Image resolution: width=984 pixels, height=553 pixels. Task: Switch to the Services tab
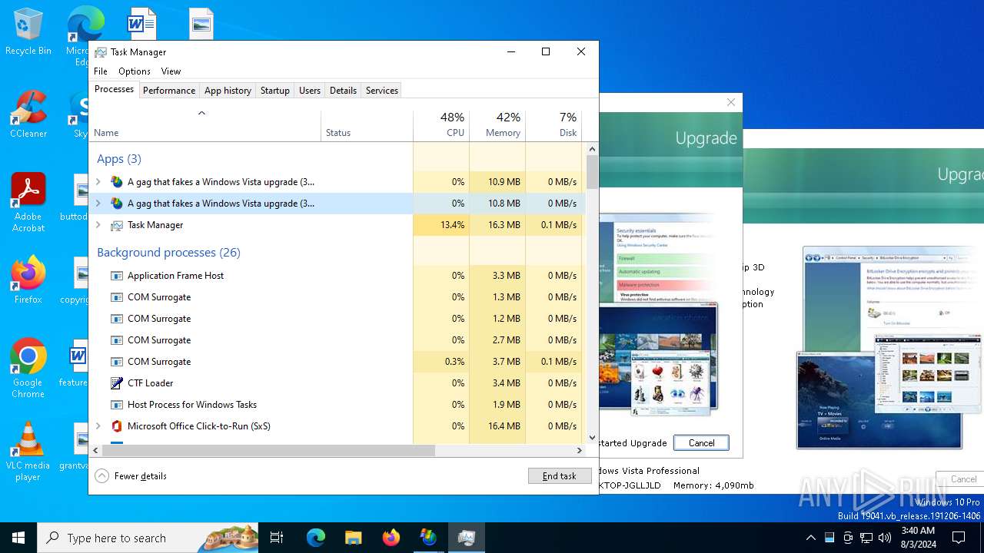pyautogui.click(x=382, y=91)
